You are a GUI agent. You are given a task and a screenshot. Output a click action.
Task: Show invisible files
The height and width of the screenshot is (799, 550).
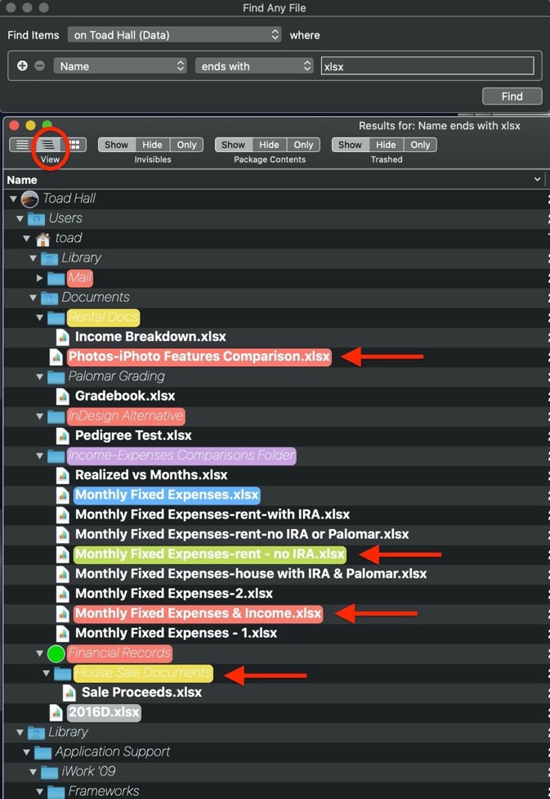[117, 145]
